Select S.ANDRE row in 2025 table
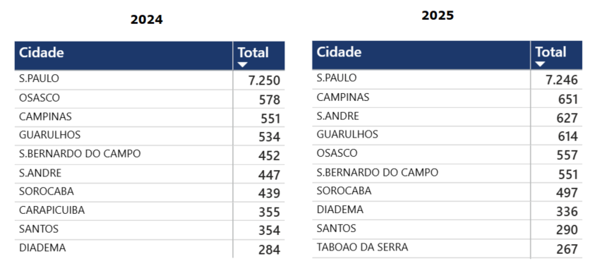Image resolution: width=595 pixels, height=266 pixels. click(447, 117)
